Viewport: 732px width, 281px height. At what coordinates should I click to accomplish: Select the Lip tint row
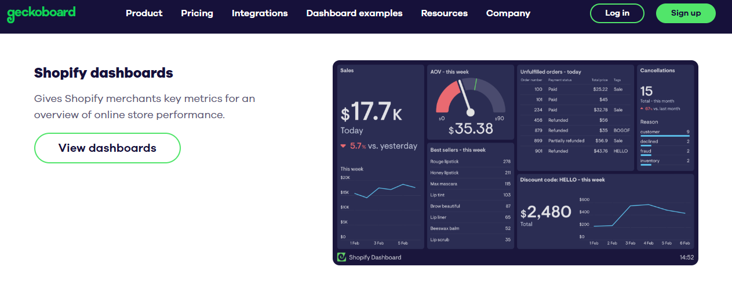pyautogui.click(x=470, y=195)
